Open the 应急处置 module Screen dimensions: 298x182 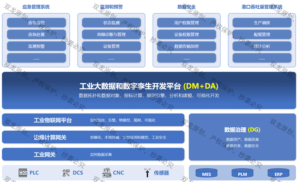[36, 34]
